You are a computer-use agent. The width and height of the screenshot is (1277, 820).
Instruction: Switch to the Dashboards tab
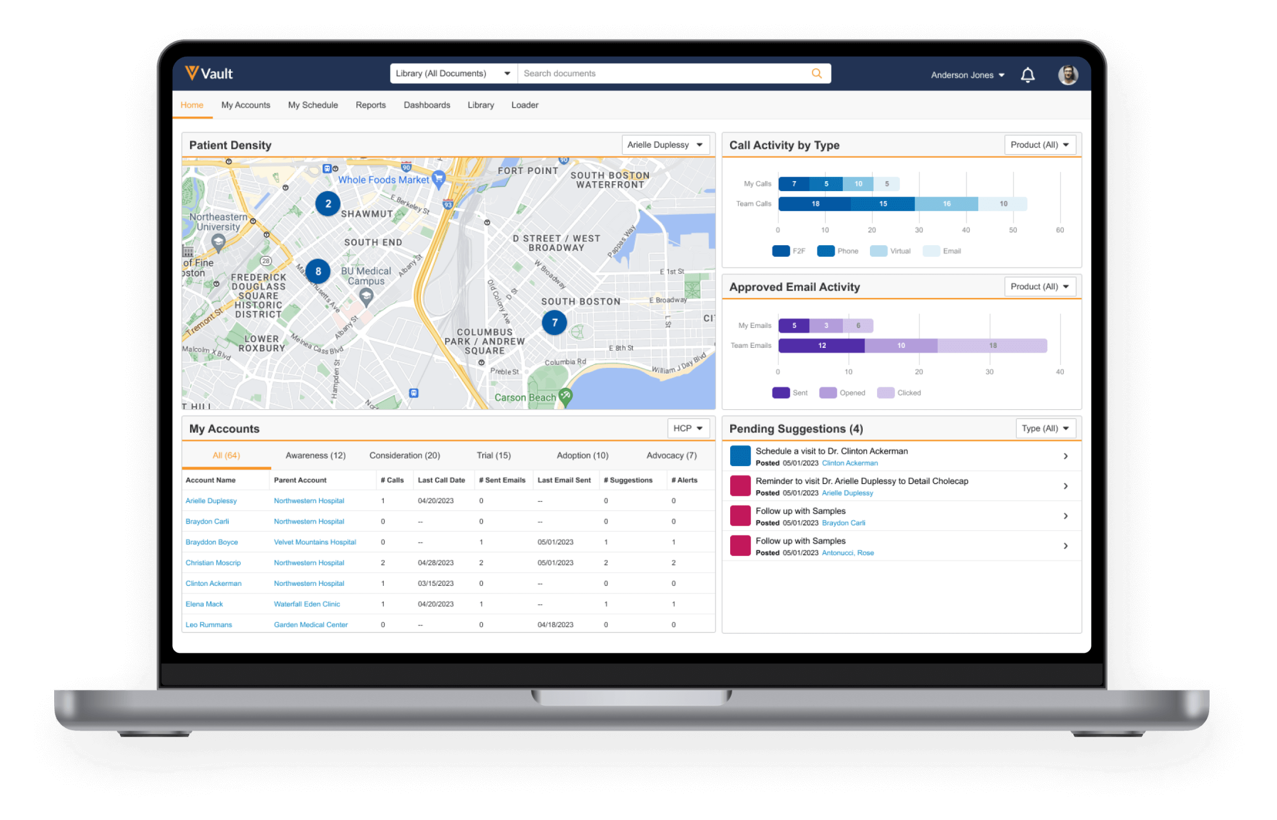(x=426, y=105)
